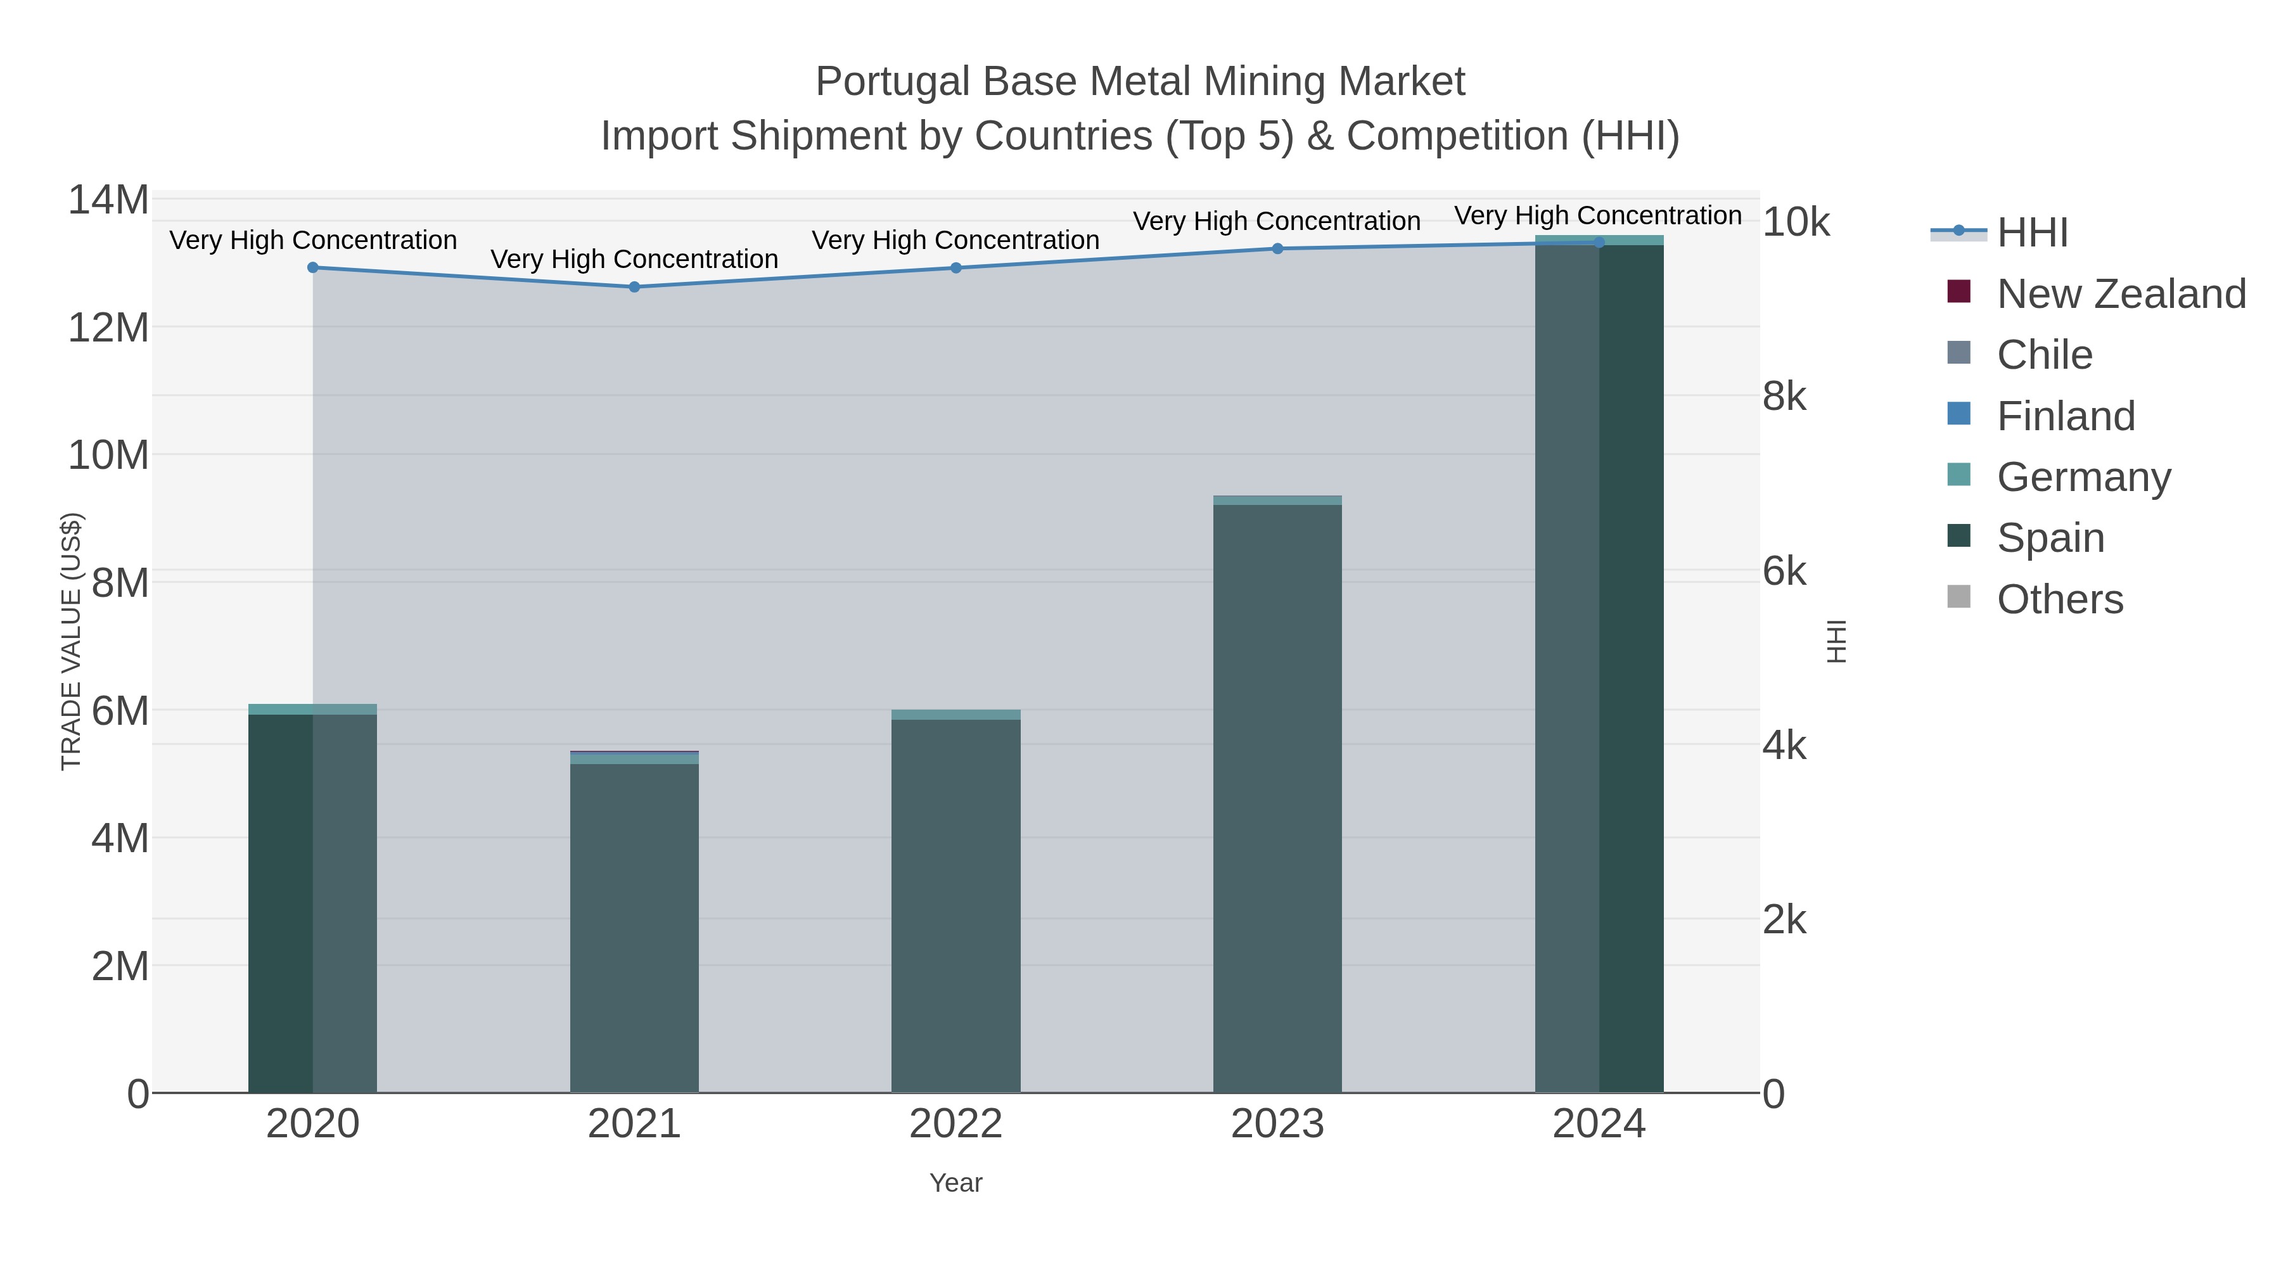Click the 2023 Spain bar

tap(1277, 799)
